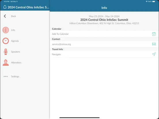159x119 pixels.
Task: Go to the Info menu label
Action: [13, 30]
